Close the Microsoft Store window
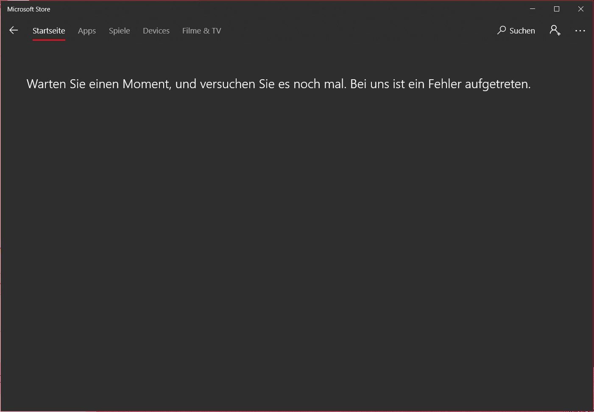This screenshot has height=412, width=594. 581,9
